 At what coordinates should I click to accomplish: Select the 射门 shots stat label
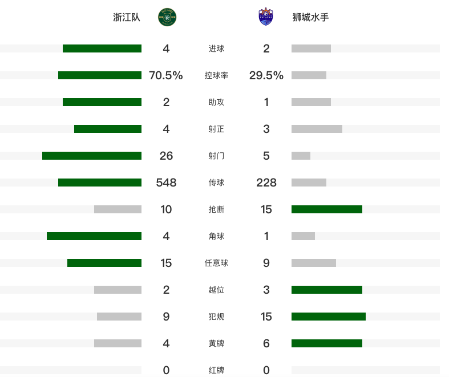coord(216,156)
